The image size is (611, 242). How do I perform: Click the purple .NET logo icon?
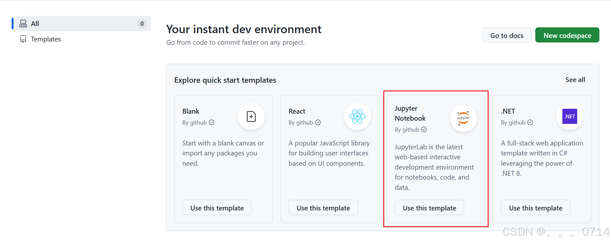pyautogui.click(x=569, y=116)
